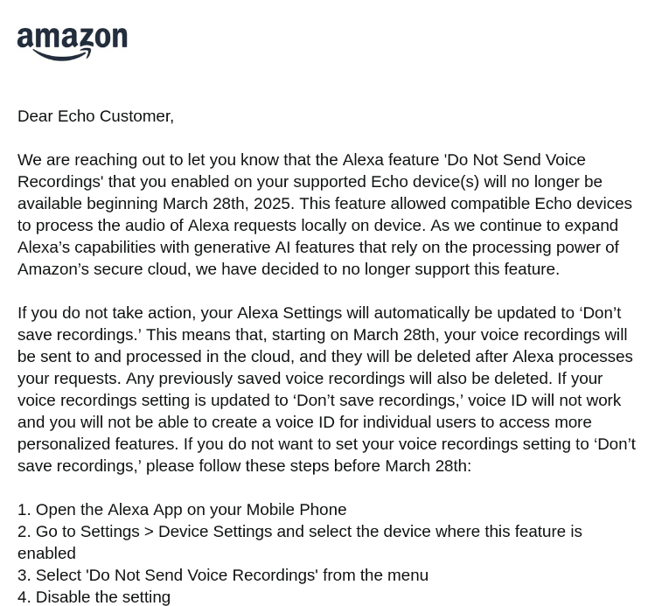Viewport: 648px width, 606px height.
Task: Click the line starting 'personalized features.'
Action: 326,444
